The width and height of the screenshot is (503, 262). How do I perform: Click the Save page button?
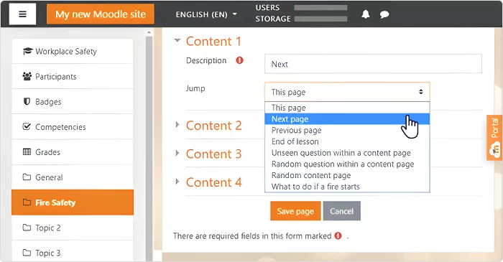point(295,211)
